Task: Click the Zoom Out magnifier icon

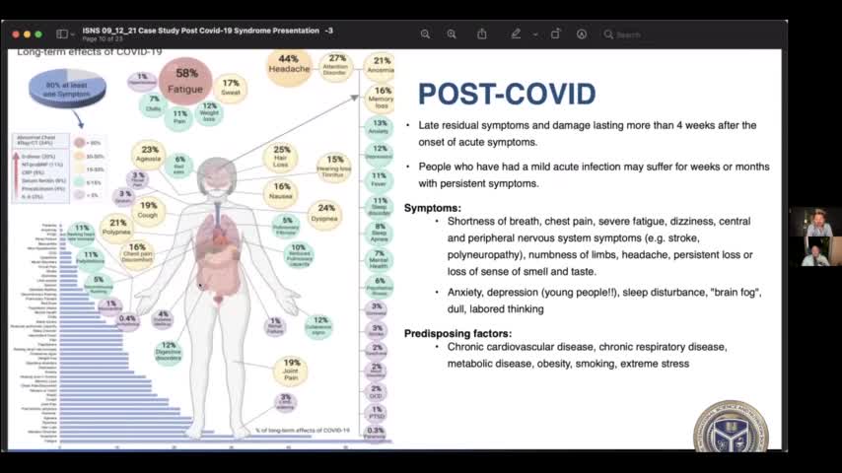Action: (x=425, y=34)
